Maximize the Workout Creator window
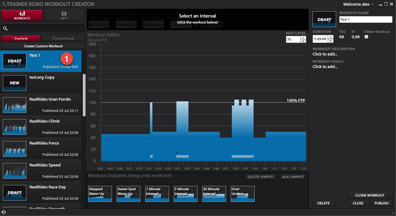Viewport: 396px width, 216px height. point(386,4)
